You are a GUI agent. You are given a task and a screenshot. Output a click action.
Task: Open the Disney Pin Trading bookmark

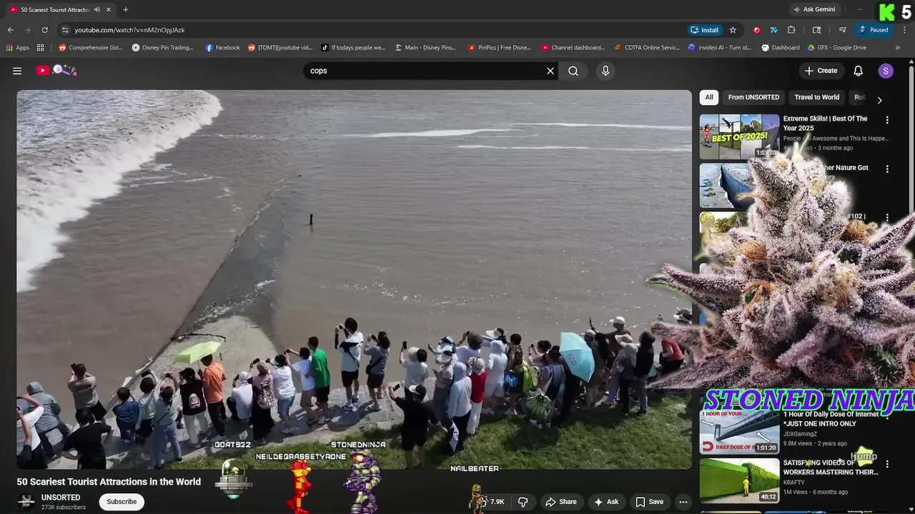click(162, 48)
